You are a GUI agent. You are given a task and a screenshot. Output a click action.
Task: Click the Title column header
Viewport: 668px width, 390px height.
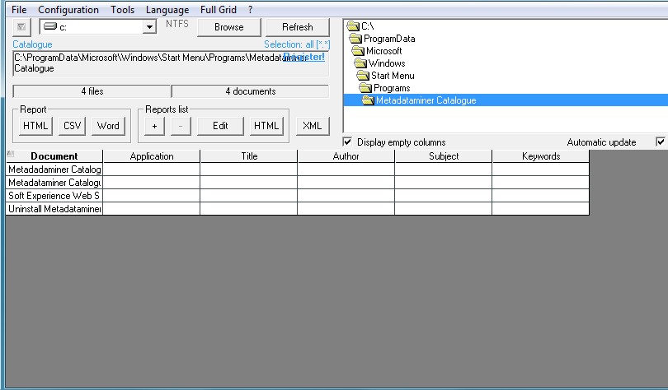(x=249, y=156)
